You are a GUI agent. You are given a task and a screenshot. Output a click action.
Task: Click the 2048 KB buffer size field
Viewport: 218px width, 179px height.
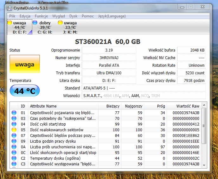pyautogui.click(x=191, y=50)
